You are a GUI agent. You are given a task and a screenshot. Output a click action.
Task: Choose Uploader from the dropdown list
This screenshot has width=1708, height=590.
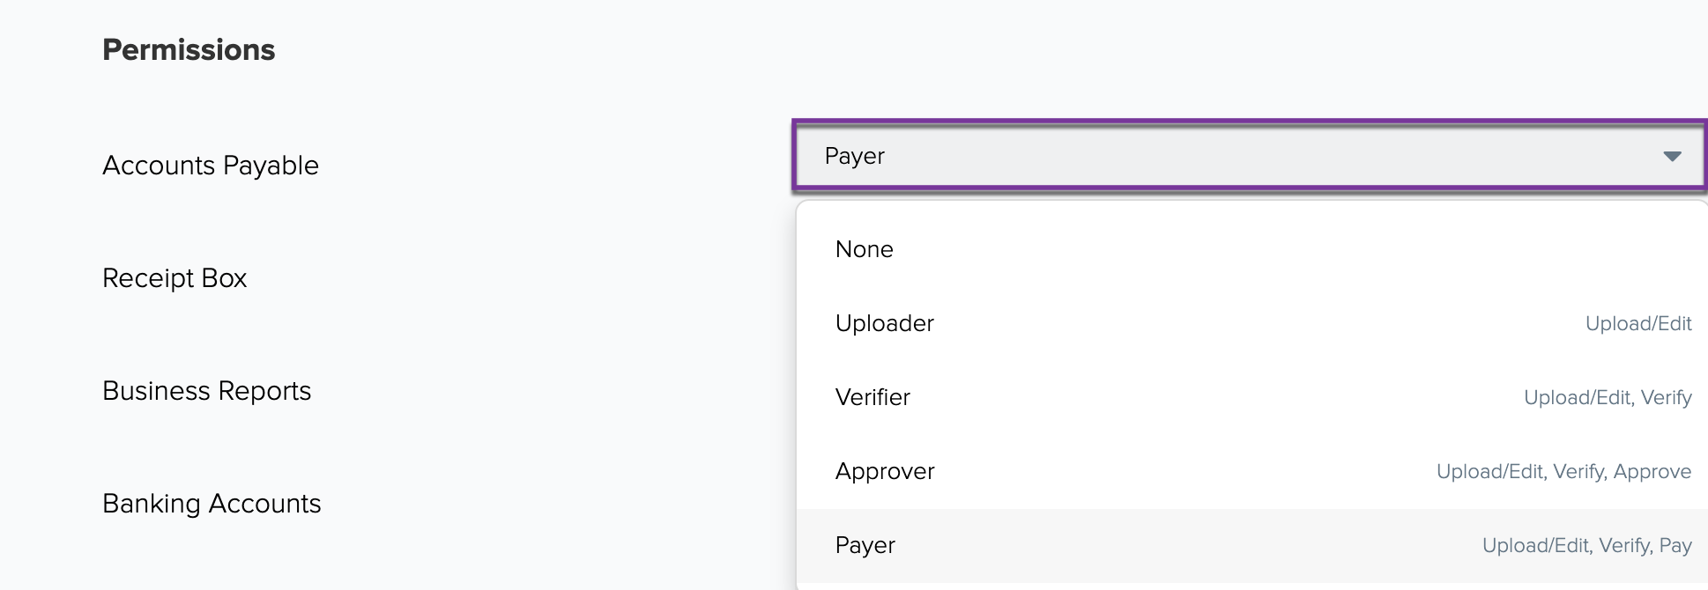(x=885, y=323)
